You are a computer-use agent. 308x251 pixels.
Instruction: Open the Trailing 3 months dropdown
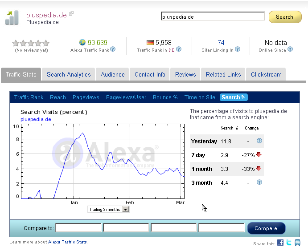tap(108, 210)
